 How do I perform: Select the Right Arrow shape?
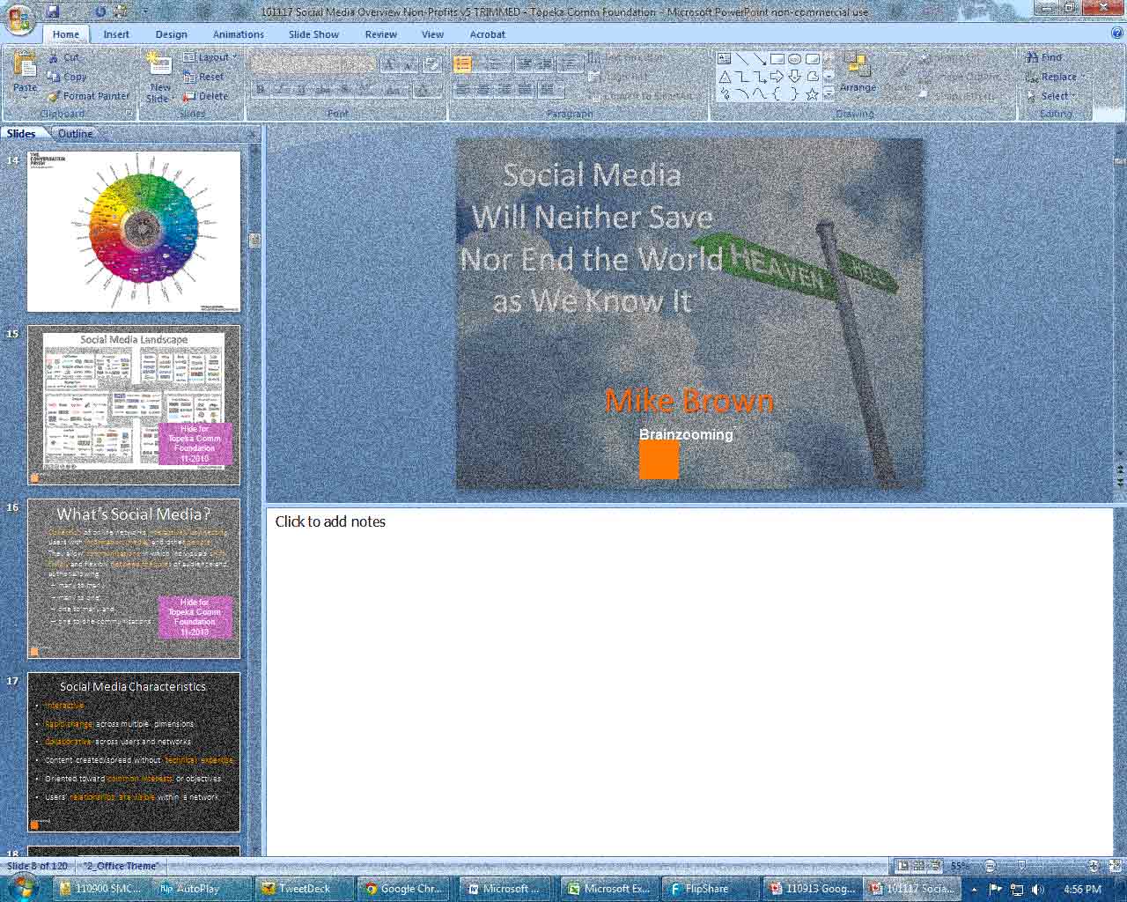pos(777,77)
